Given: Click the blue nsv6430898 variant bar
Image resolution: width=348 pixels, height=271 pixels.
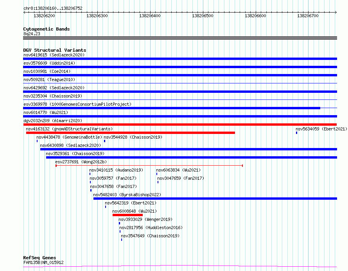Looking at the screenshot, I should (x=188, y=149).
